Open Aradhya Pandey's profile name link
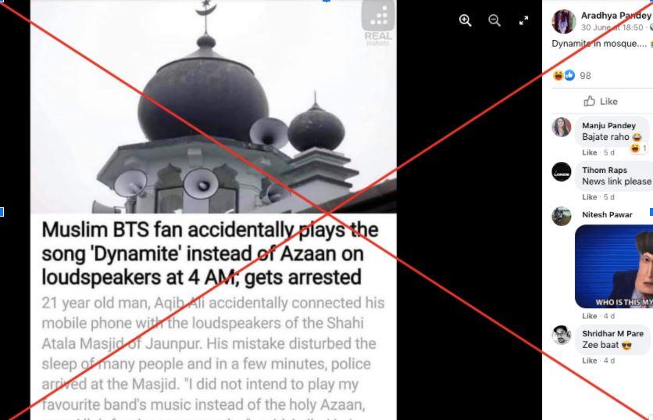653x420 pixels. pyautogui.click(x=616, y=16)
